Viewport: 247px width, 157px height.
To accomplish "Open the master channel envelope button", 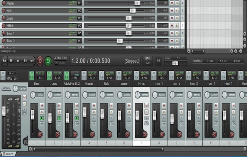I will click(x=24, y=110).
